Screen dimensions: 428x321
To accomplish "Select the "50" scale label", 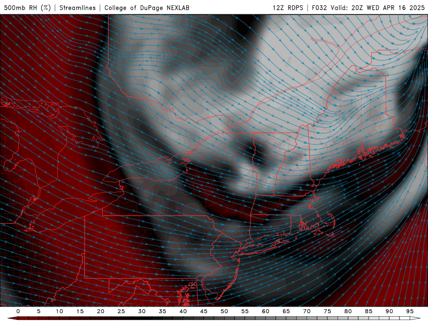I will (224, 311).
